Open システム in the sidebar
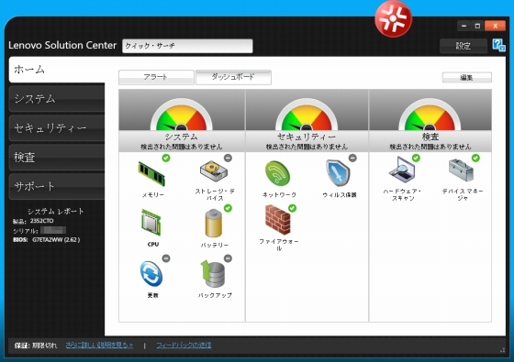Viewport: 514px width, 362px height. click(x=57, y=99)
